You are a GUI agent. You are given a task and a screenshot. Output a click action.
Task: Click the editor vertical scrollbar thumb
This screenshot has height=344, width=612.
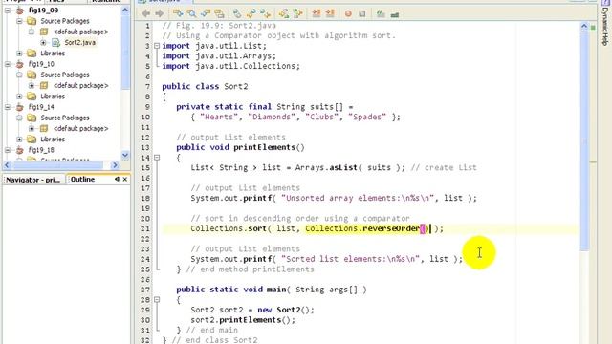(x=584, y=141)
